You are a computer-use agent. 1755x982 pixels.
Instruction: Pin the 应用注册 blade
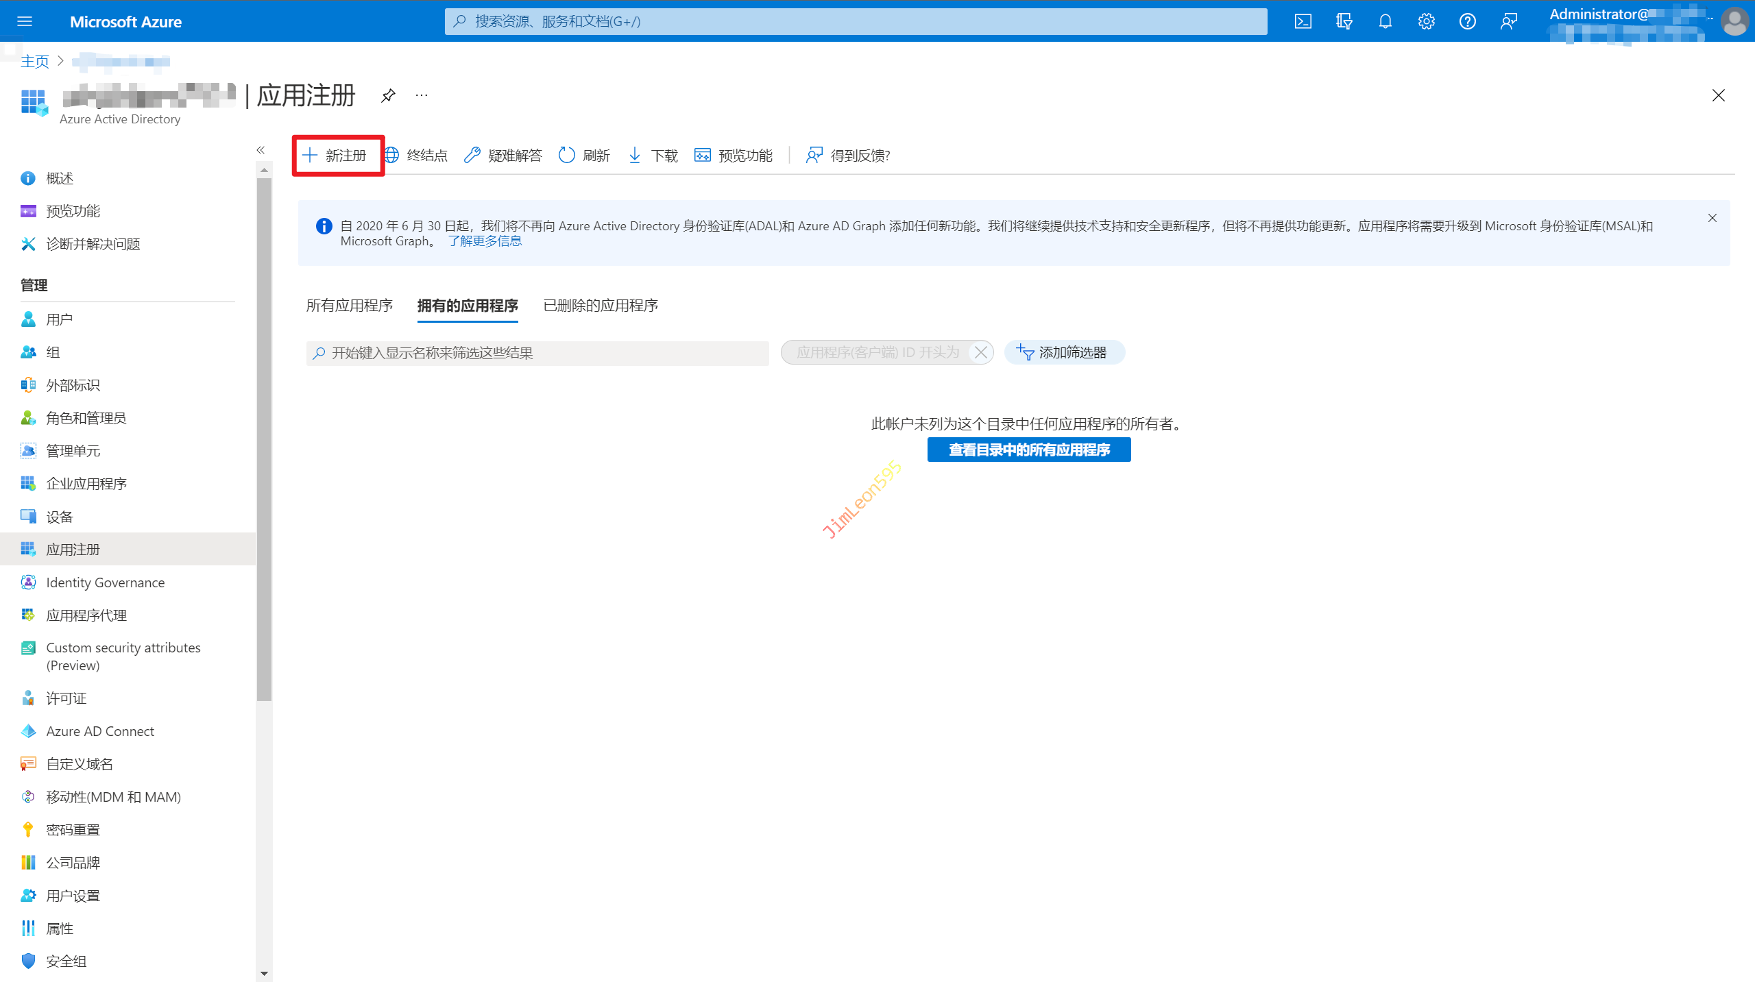[x=388, y=95]
